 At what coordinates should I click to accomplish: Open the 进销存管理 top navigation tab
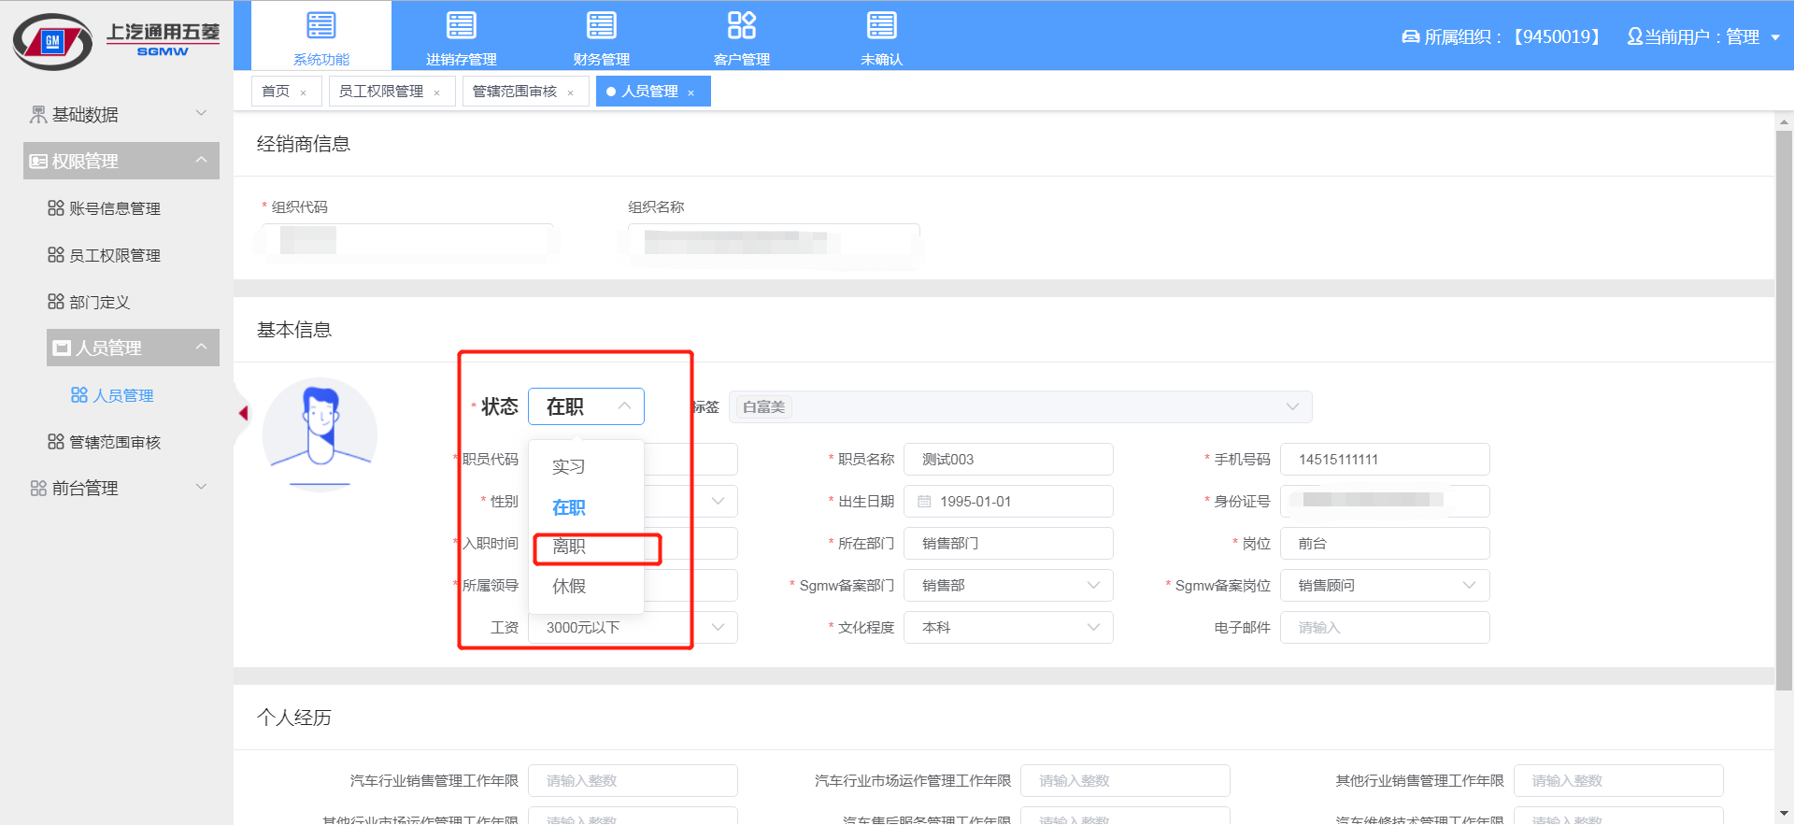(462, 36)
